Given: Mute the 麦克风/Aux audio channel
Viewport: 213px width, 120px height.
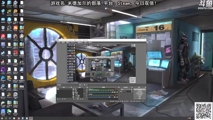Looking at the screenshot, I should [115, 92].
